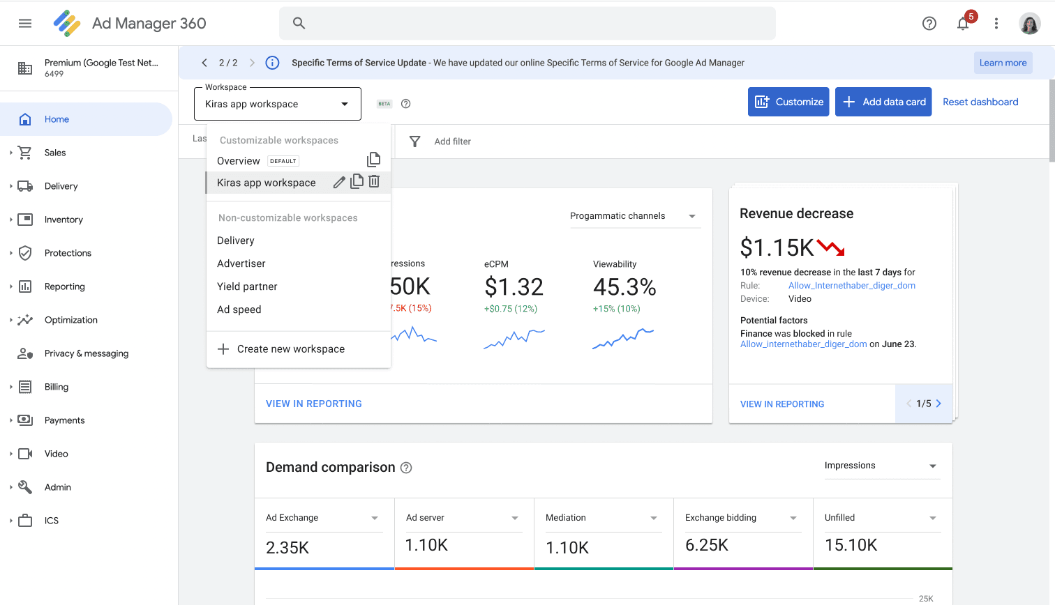Delete Kiras app workspace using trash icon
This screenshot has height=605, width=1055.
(x=374, y=182)
